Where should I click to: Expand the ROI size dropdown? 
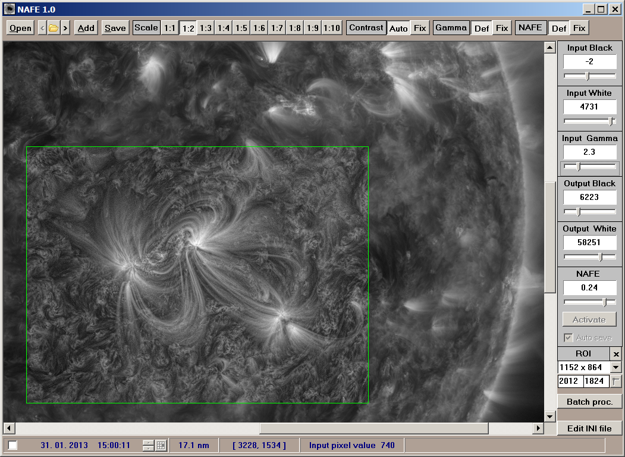tap(615, 368)
